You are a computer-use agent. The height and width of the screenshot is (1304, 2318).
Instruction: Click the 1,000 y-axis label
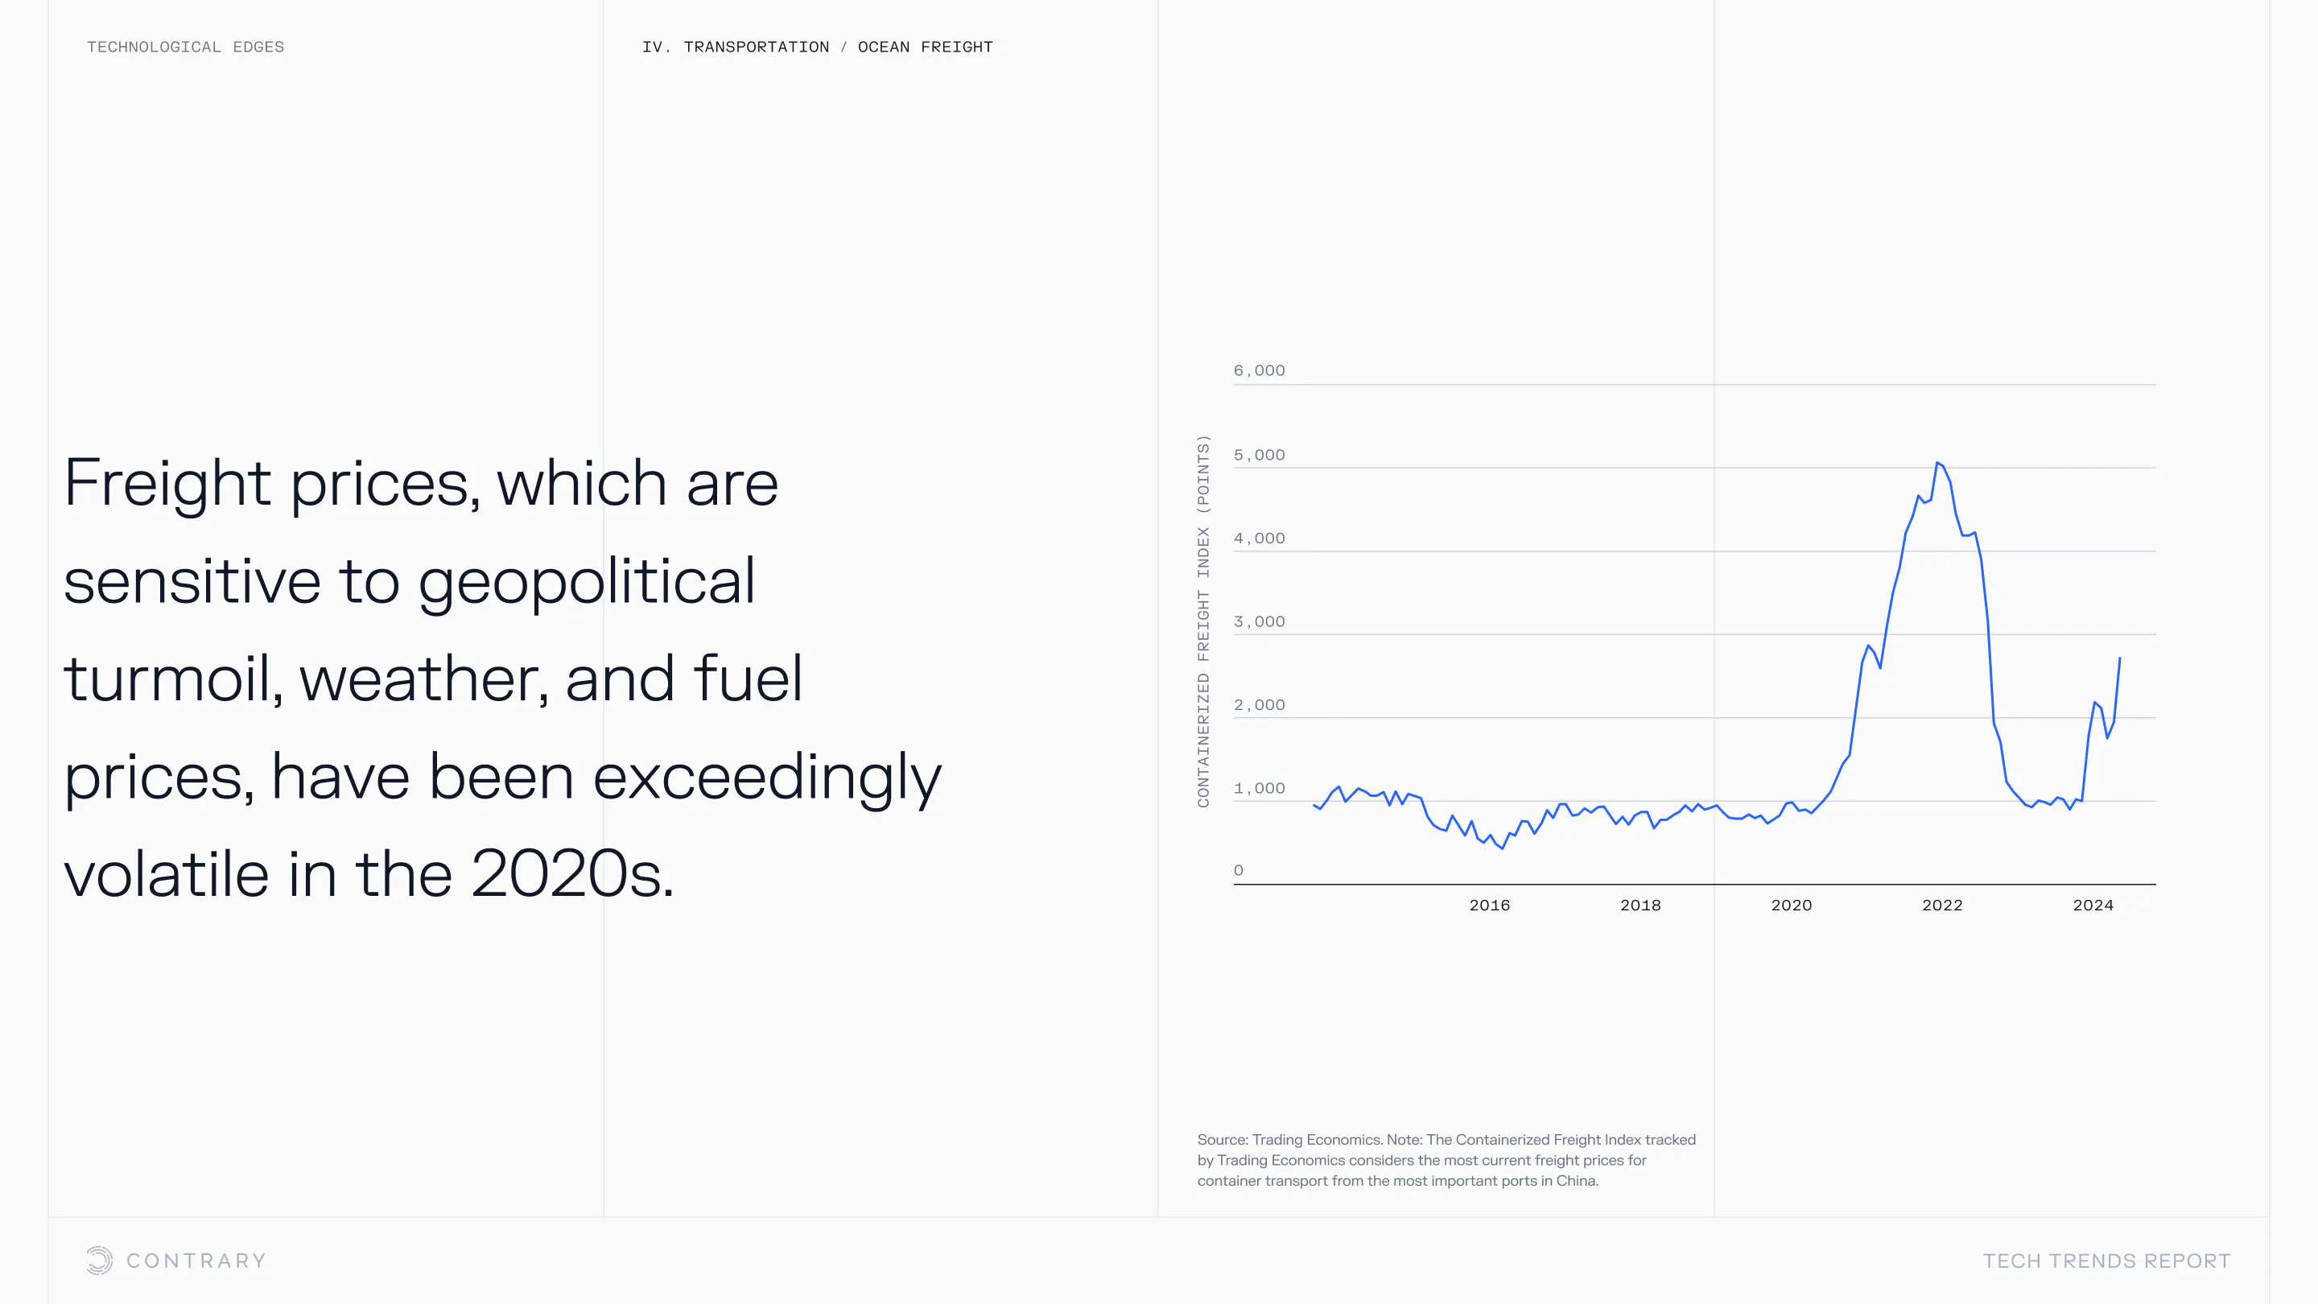[x=1259, y=788]
